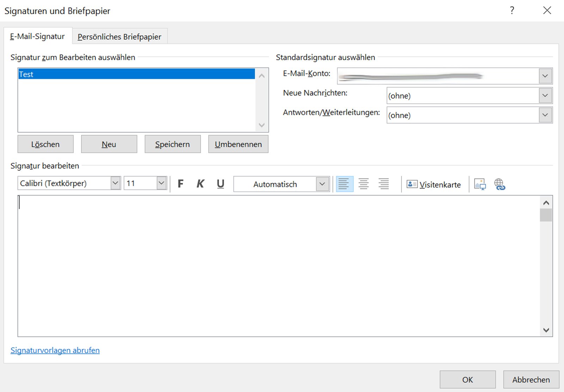The image size is (564, 392).
Task: Apply bold (Fett) formatting
Action: (181, 183)
